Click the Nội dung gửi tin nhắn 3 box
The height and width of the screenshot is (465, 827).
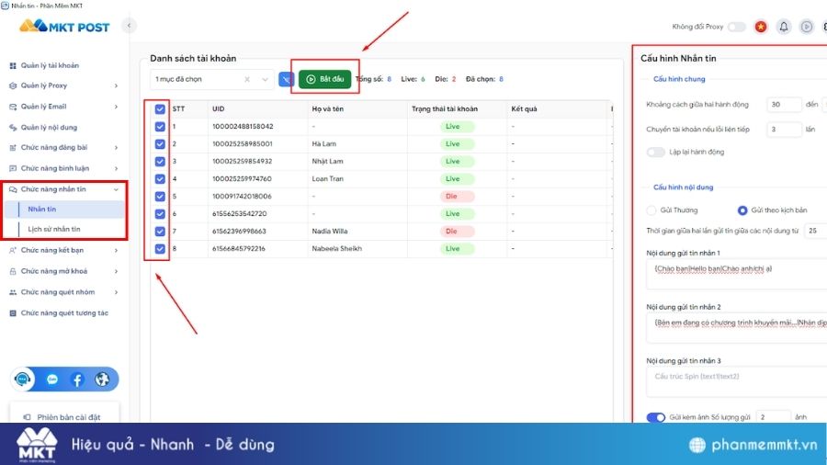[x=736, y=382]
